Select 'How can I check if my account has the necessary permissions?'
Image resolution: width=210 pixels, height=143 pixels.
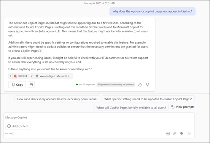(57, 99)
